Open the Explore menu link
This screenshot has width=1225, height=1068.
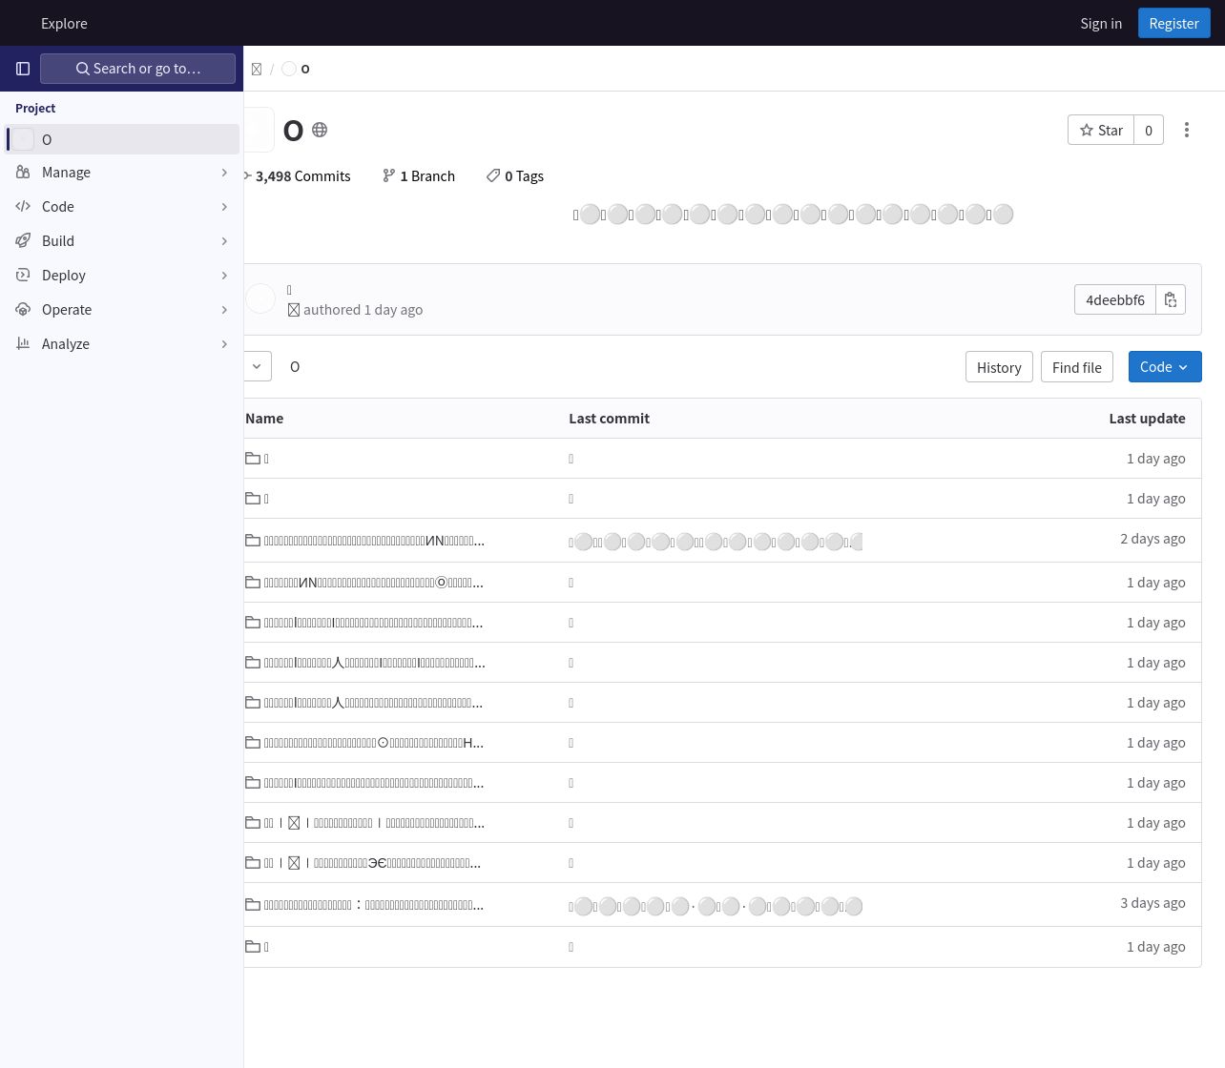pos(64,23)
